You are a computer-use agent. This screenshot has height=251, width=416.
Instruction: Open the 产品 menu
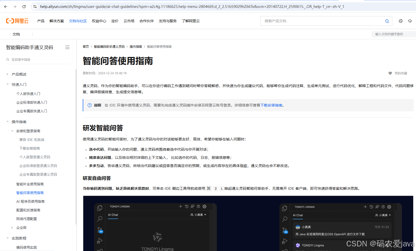pyautogui.click(x=41, y=21)
